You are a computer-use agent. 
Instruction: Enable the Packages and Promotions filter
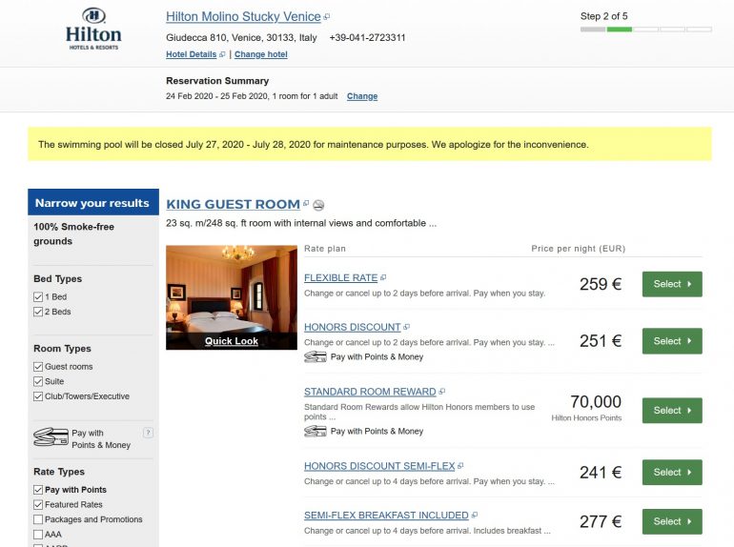(x=38, y=519)
